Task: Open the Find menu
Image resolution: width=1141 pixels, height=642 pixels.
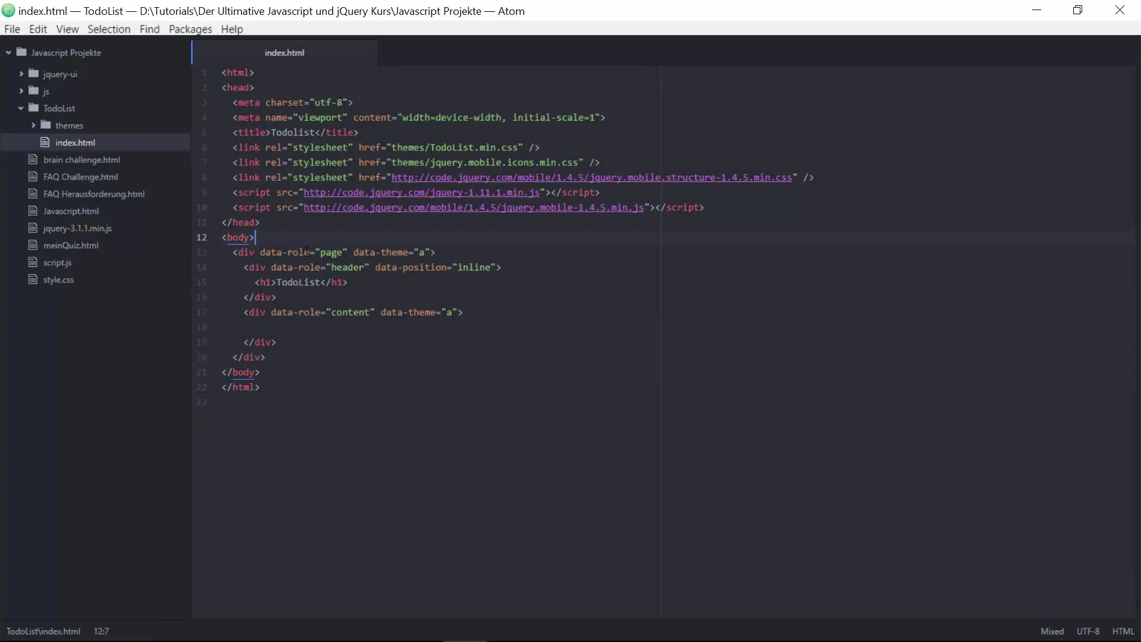Action: (149, 29)
